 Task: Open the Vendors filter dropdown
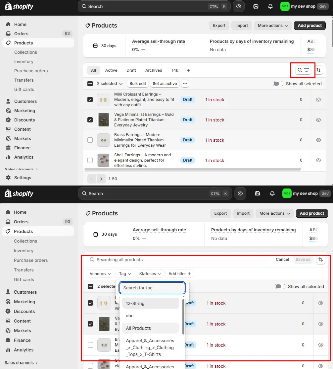click(100, 273)
